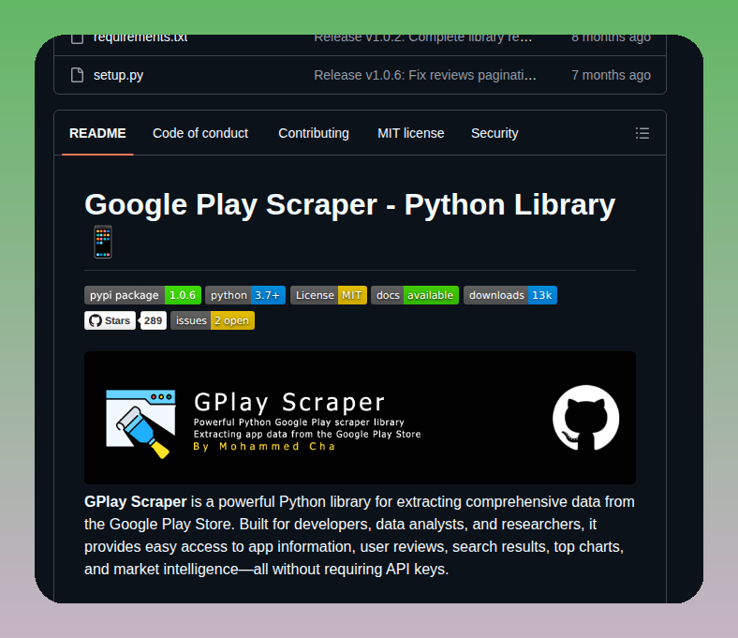This screenshot has width=738, height=638.
Task: Click 'By Mohammed Cha' text in banner
Action: (x=264, y=446)
